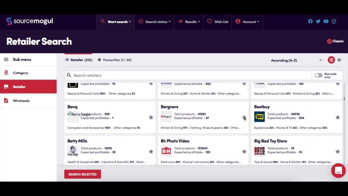This screenshot has height=196, width=348.
Task: Click the Search retailers input field
Action: click(188, 76)
